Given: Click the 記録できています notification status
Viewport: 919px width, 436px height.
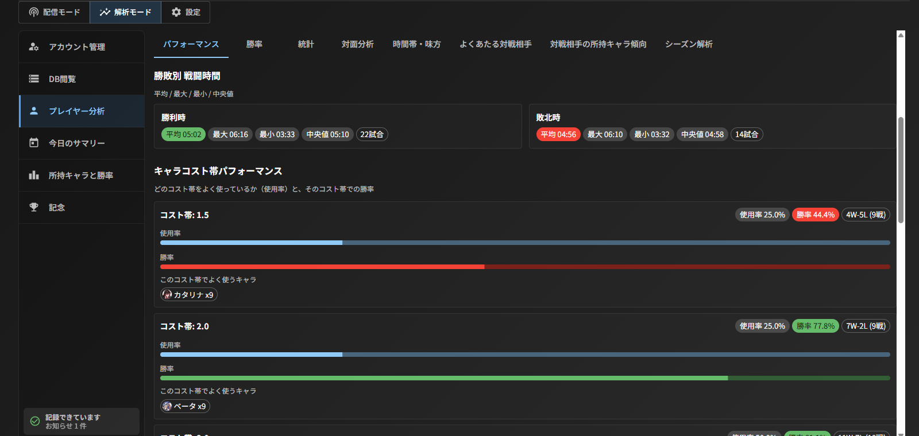Looking at the screenshot, I should pos(82,421).
